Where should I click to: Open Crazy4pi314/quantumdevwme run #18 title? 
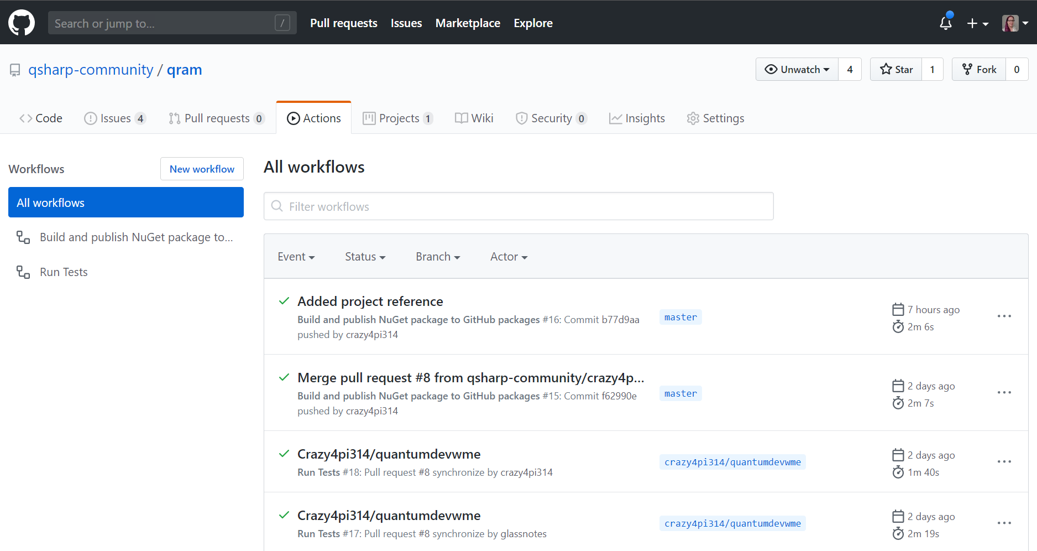[389, 454]
